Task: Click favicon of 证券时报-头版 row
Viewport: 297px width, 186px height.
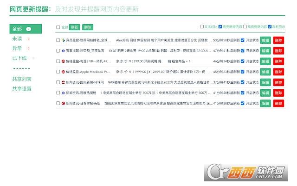Action: (63, 103)
